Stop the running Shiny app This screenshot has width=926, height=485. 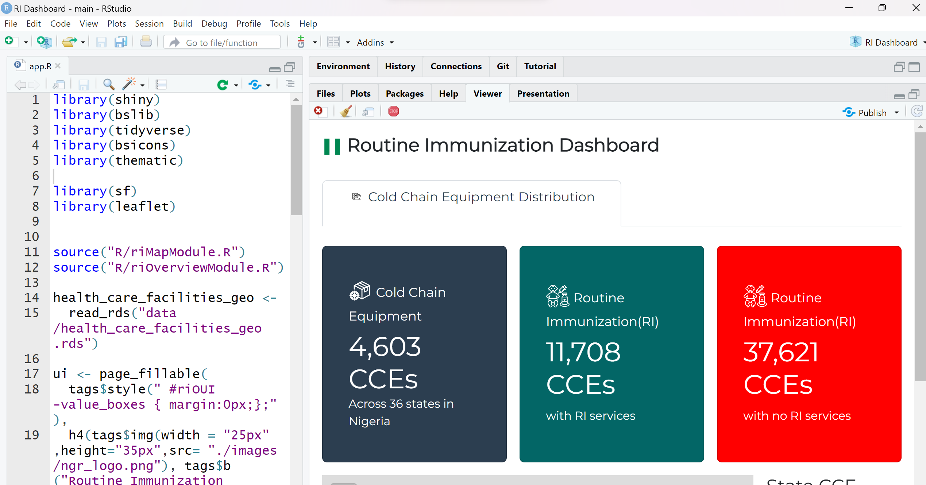click(x=393, y=111)
